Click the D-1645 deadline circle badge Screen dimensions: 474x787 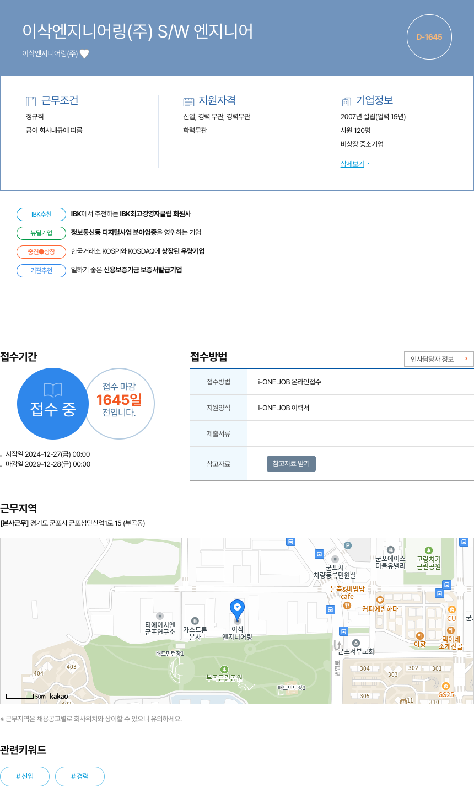(x=429, y=37)
